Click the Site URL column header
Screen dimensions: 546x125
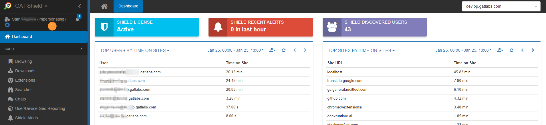(335, 63)
